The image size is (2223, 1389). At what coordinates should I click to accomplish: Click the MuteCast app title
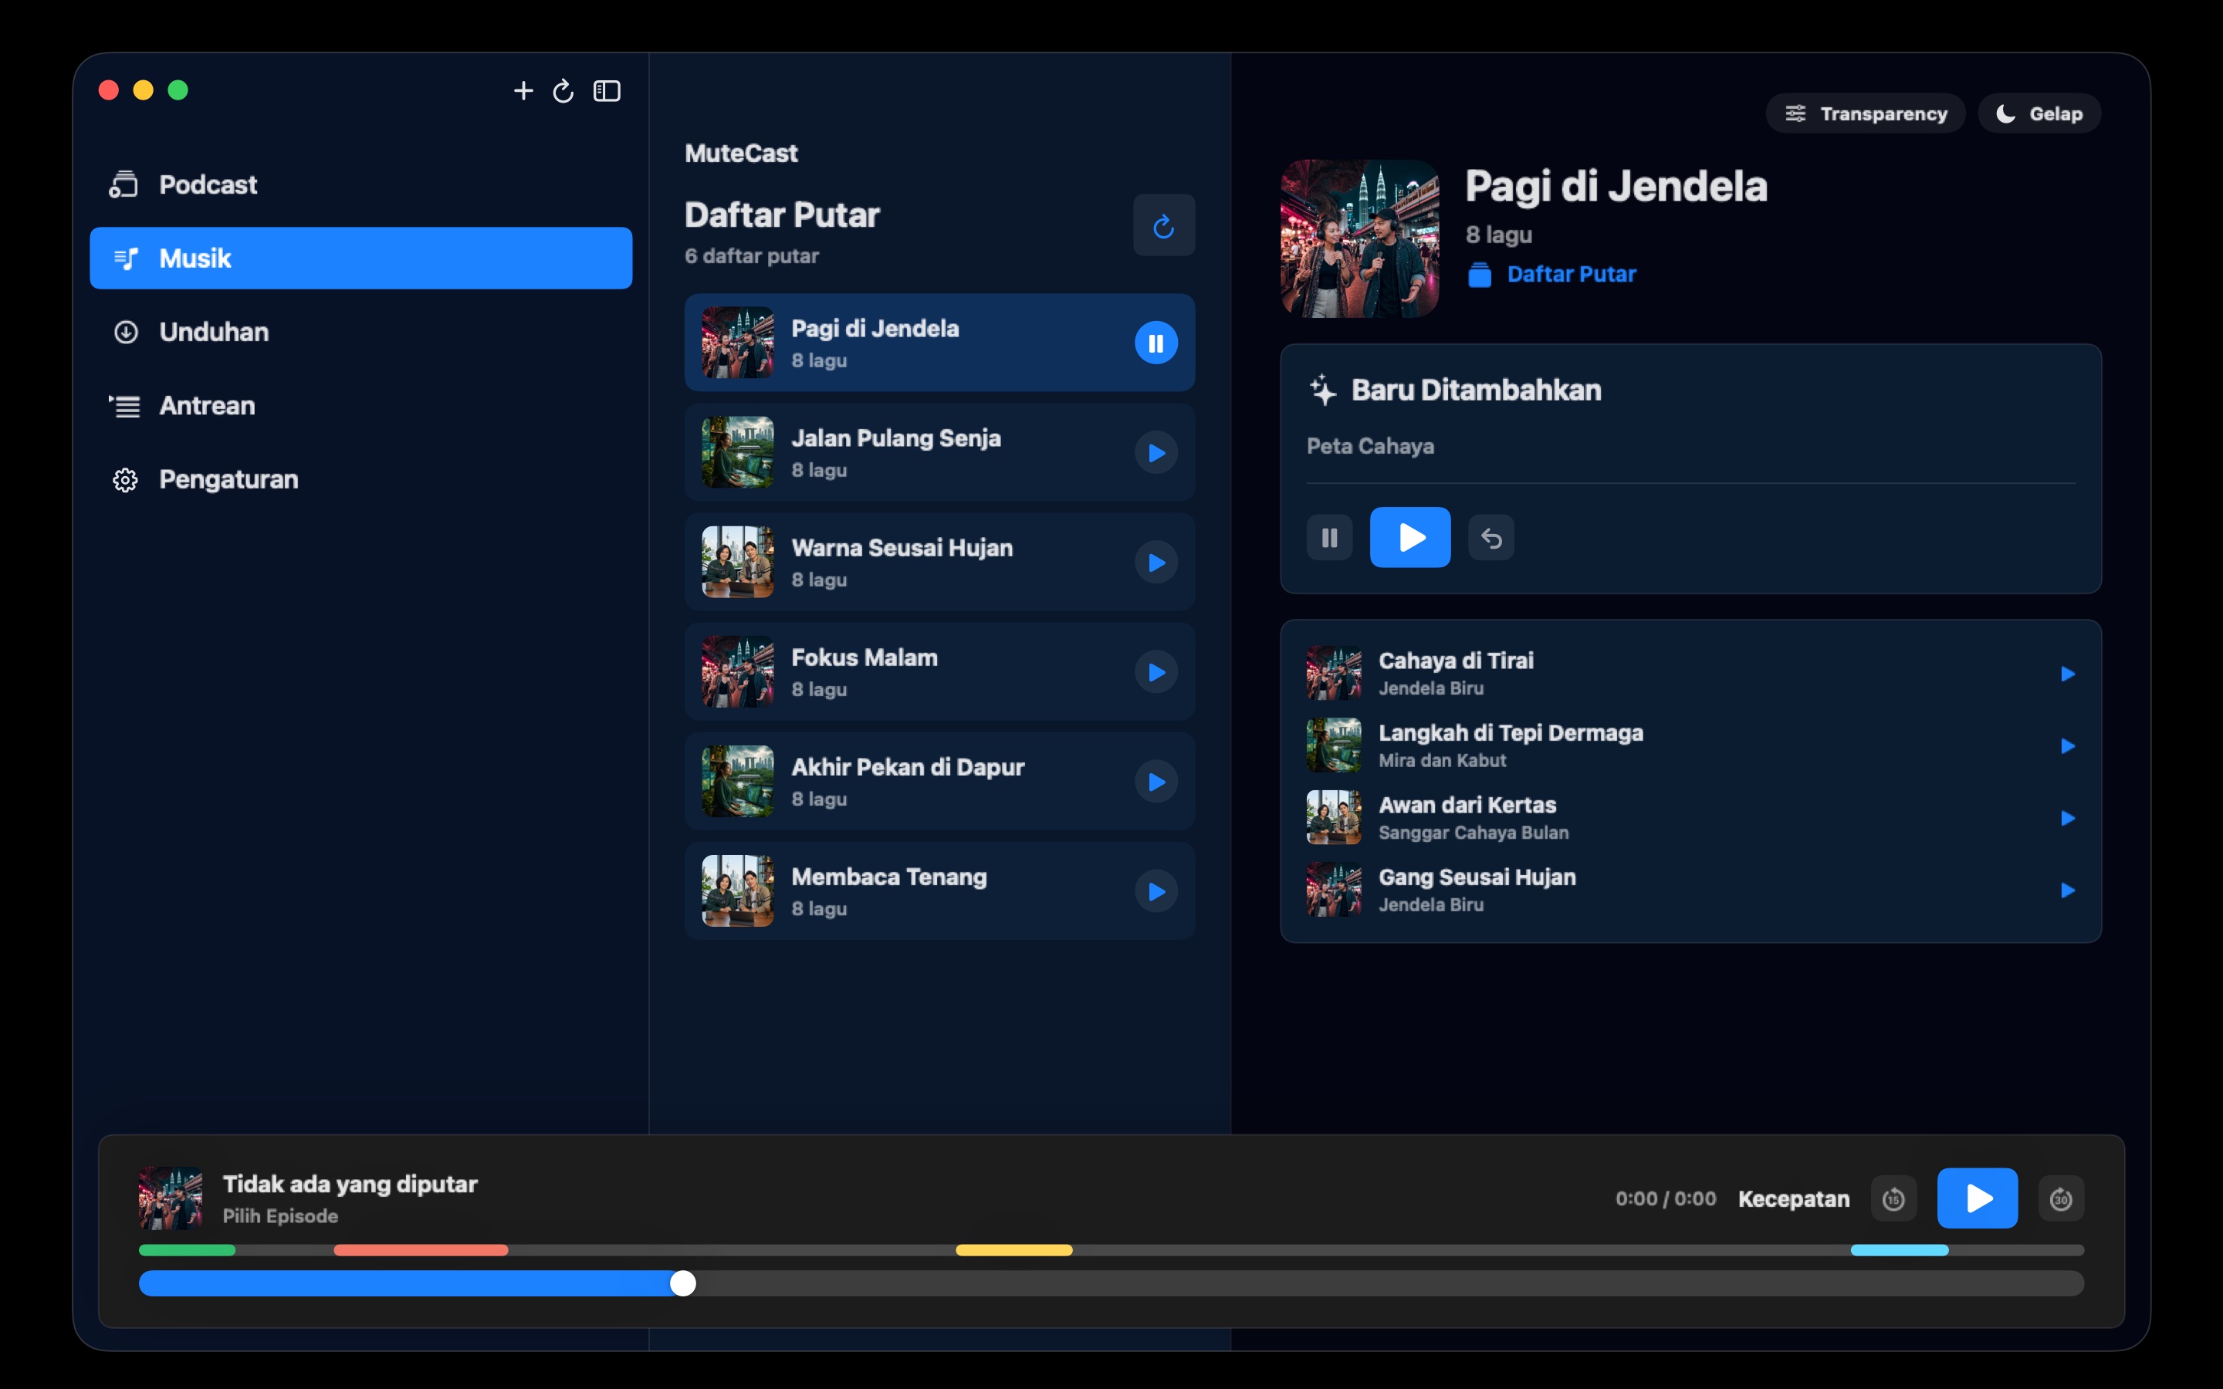point(740,154)
